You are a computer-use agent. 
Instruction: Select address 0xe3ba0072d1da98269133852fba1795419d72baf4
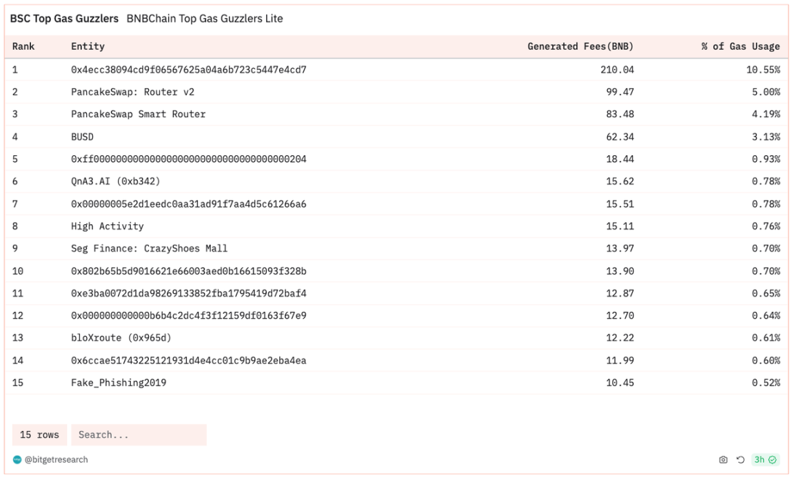click(188, 294)
